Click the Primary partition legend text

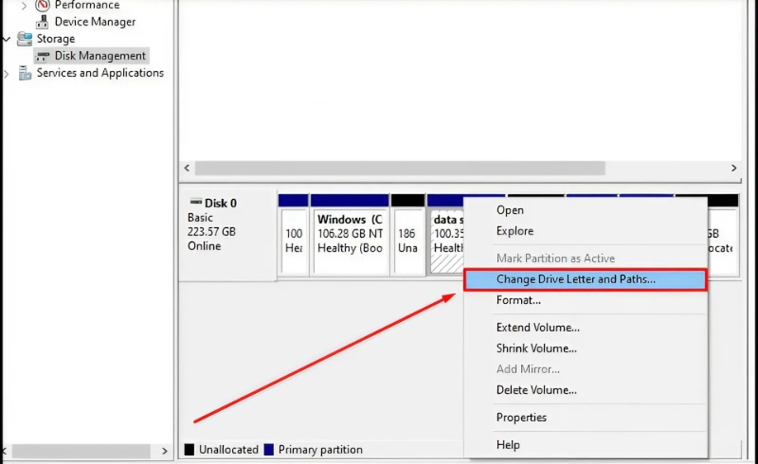320,450
